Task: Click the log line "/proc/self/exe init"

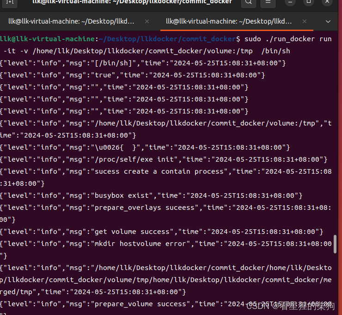Action: pyautogui.click(x=164, y=159)
